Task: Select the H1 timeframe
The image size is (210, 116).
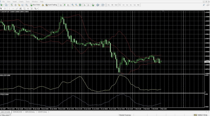Action: point(123,5)
